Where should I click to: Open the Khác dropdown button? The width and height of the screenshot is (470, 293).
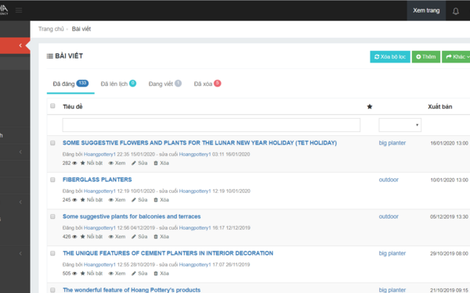456,57
